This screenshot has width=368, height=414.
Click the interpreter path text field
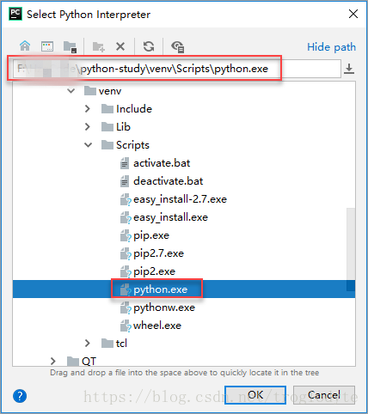pyautogui.click(x=176, y=69)
